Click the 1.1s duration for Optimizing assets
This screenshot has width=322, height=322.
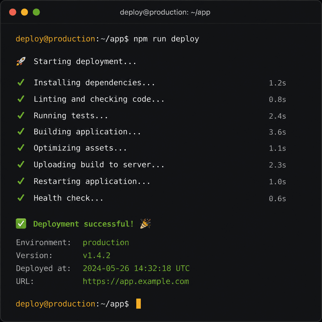(277, 148)
